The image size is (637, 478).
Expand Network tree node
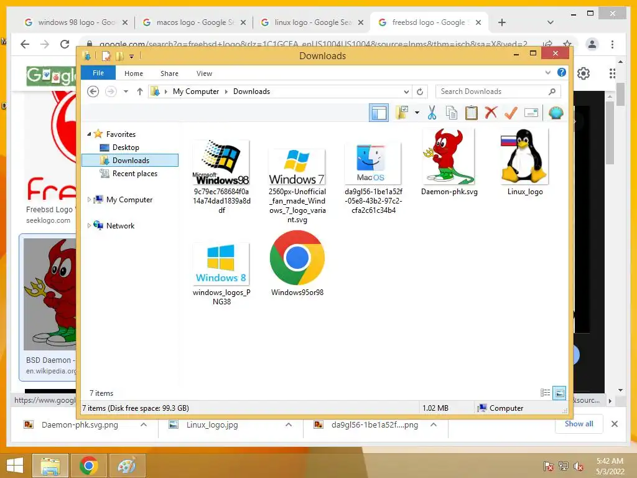click(89, 225)
